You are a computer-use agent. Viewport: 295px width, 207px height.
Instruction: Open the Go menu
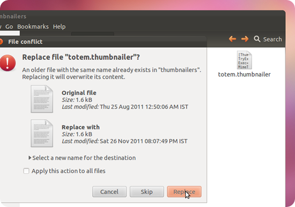coord(9,27)
